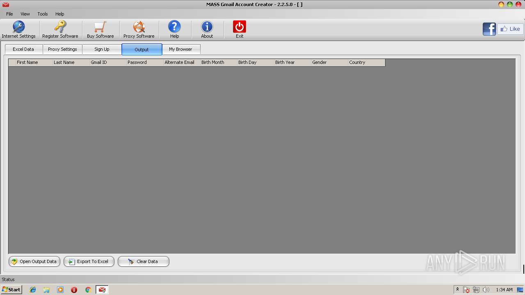Click the Birth Month column header

click(x=218, y=62)
